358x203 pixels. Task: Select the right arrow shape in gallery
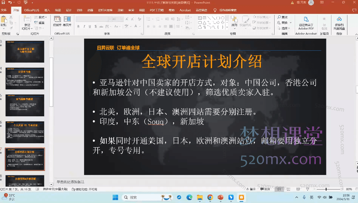[218, 22]
